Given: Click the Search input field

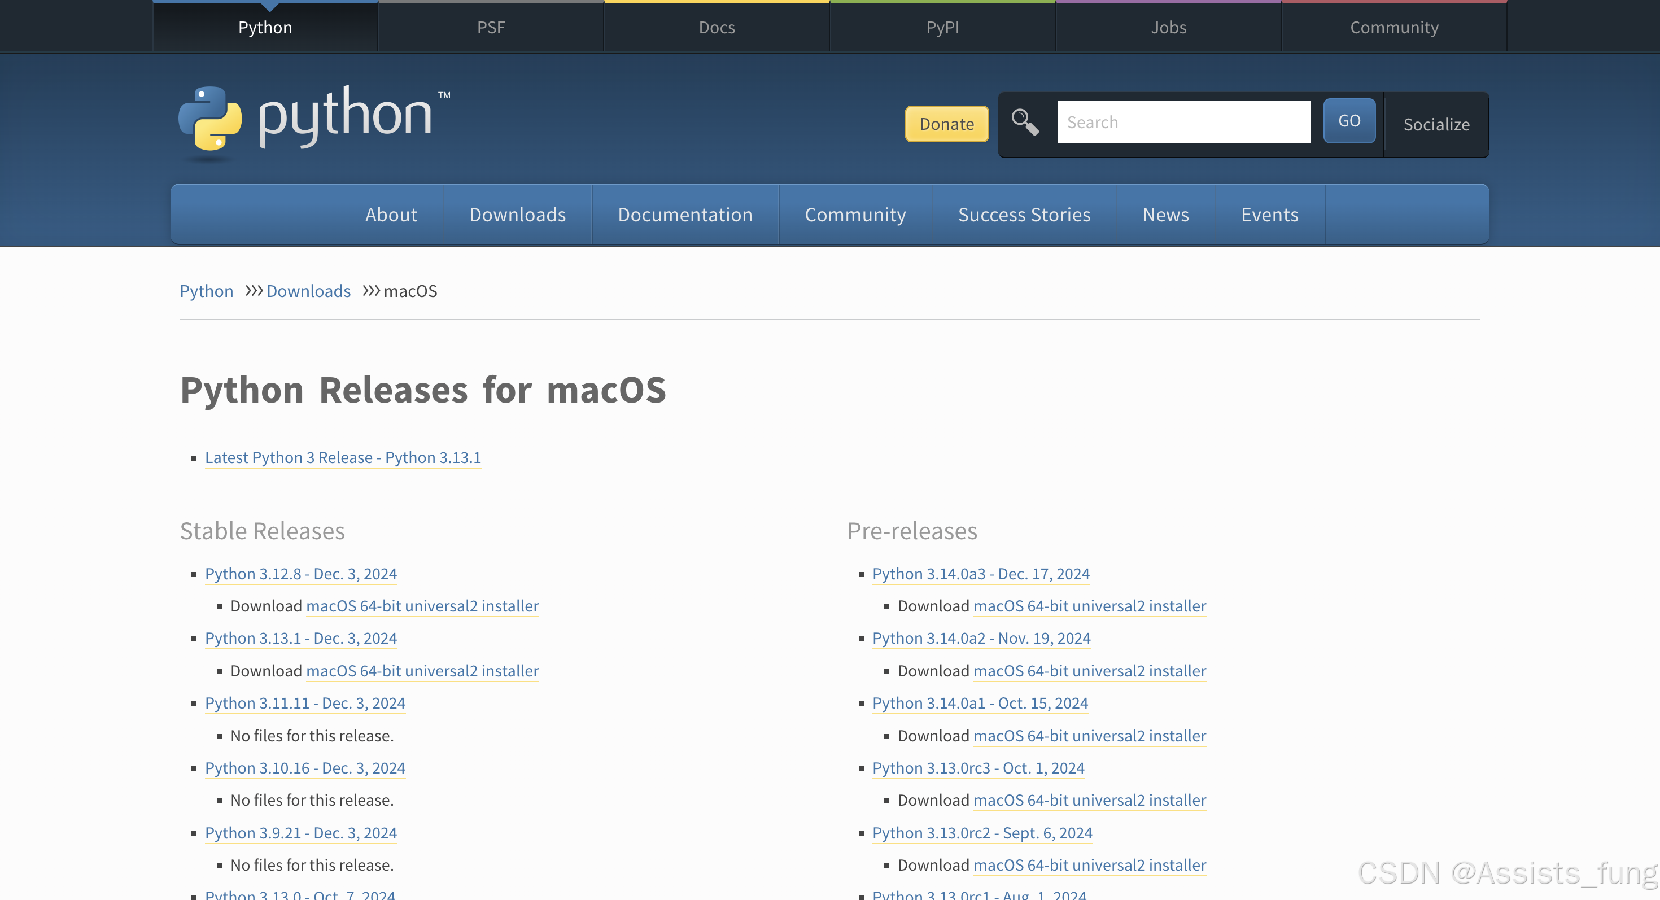Looking at the screenshot, I should (1184, 122).
